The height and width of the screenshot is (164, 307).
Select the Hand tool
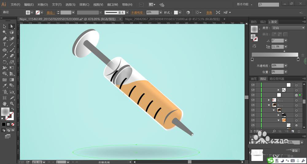pos(5,103)
